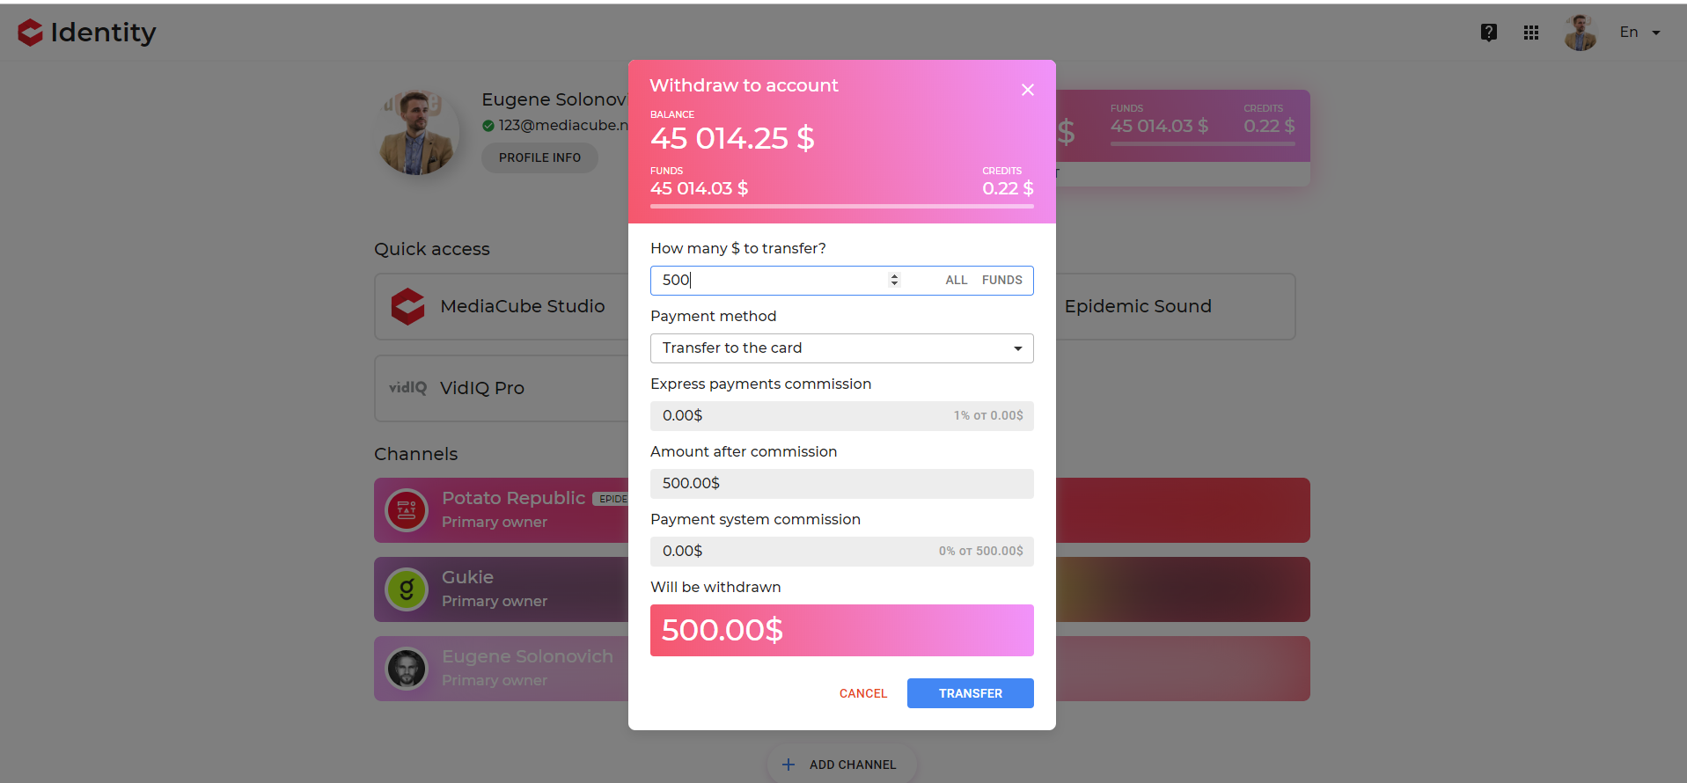The width and height of the screenshot is (1687, 783).
Task: Open the Eugene Solonovich channel
Action: tap(502, 669)
